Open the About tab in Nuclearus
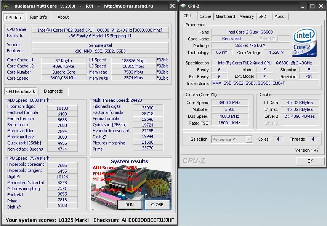Viewport: 327px width, 226px height. [63, 17]
